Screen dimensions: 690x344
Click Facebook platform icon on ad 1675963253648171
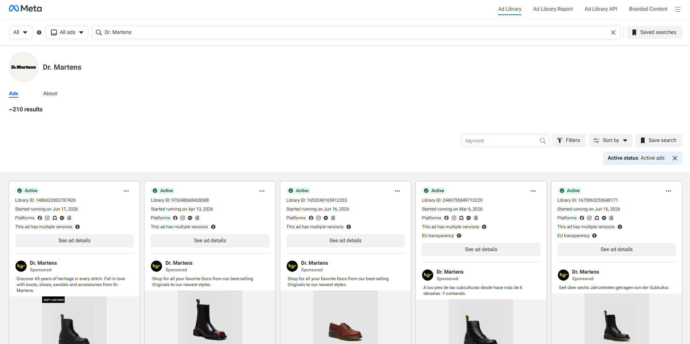(582, 218)
